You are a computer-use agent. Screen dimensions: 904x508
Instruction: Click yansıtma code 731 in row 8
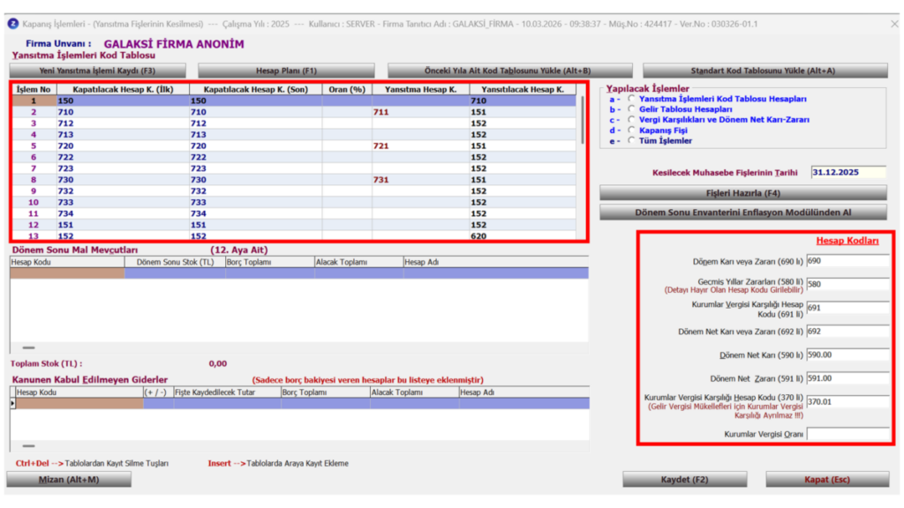click(x=421, y=180)
